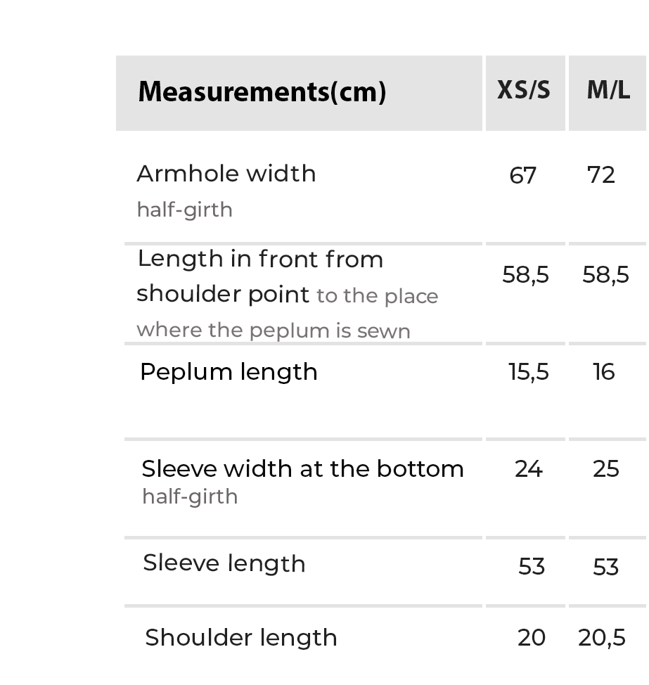The width and height of the screenshot is (649, 685).
Task: Click the Armhole width row label
Action: (x=226, y=174)
